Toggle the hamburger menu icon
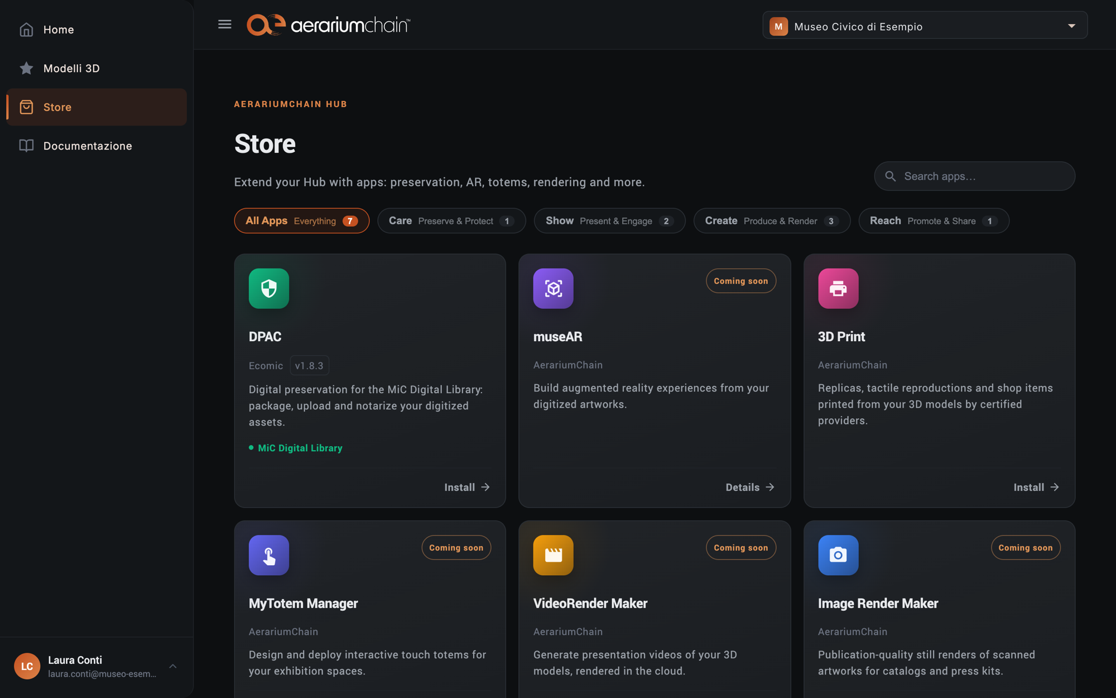Viewport: 1116px width, 698px height. (x=225, y=25)
